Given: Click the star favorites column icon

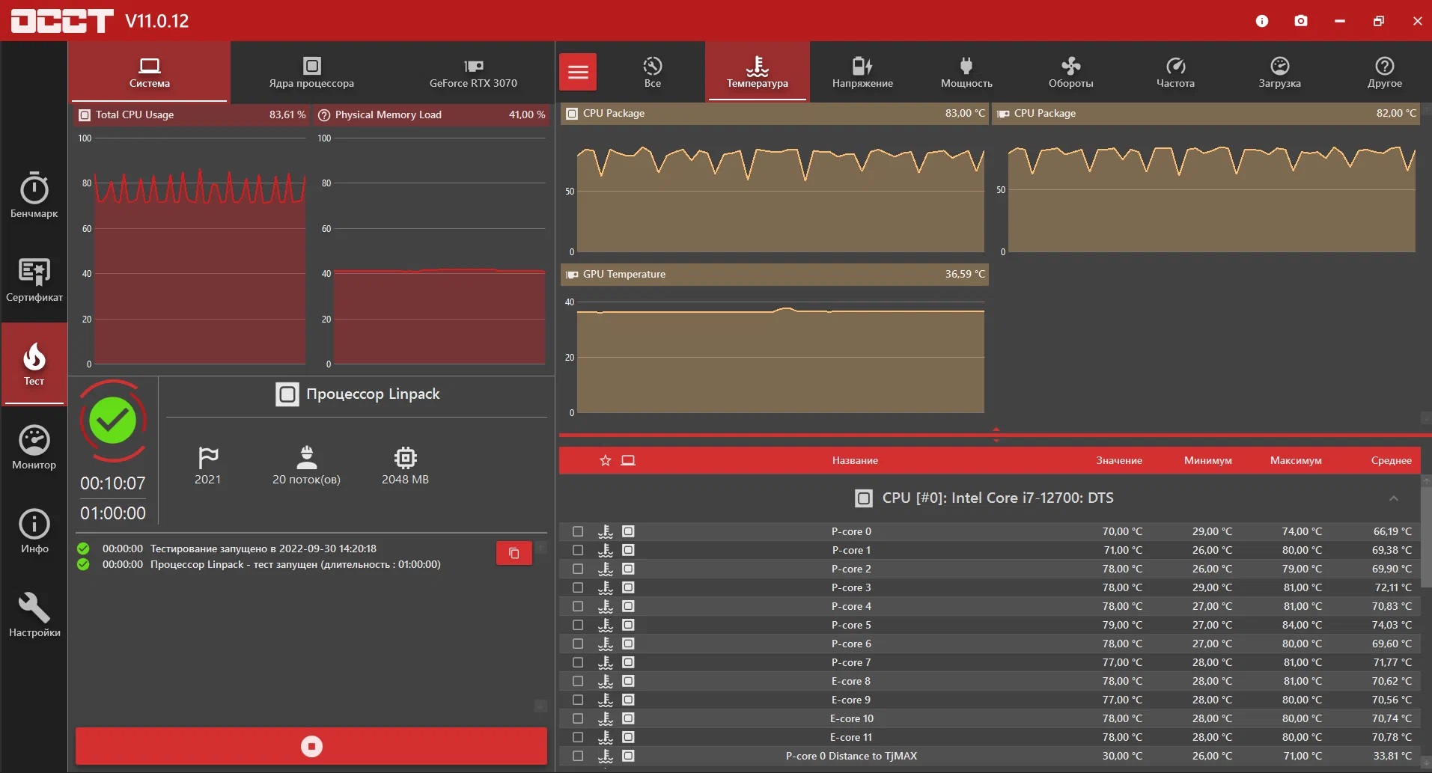Looking at the screenshot, I should point(606,460).
